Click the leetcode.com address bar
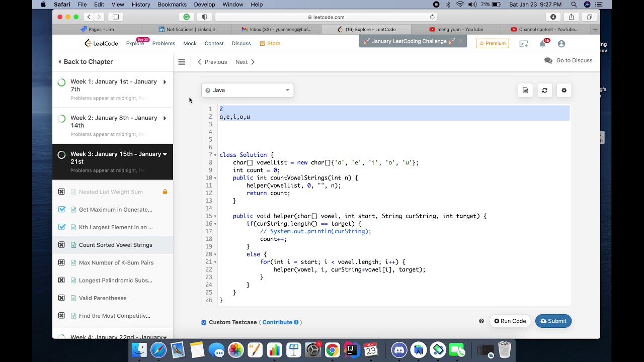This screenshot has width=644, height=362. click(326, 17)
